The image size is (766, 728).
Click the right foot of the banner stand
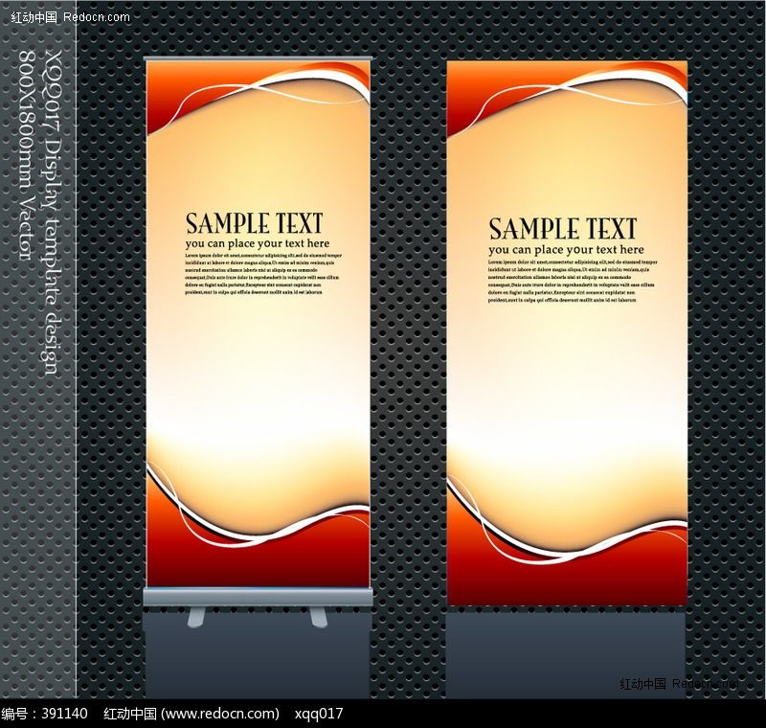tap(318, 617)
